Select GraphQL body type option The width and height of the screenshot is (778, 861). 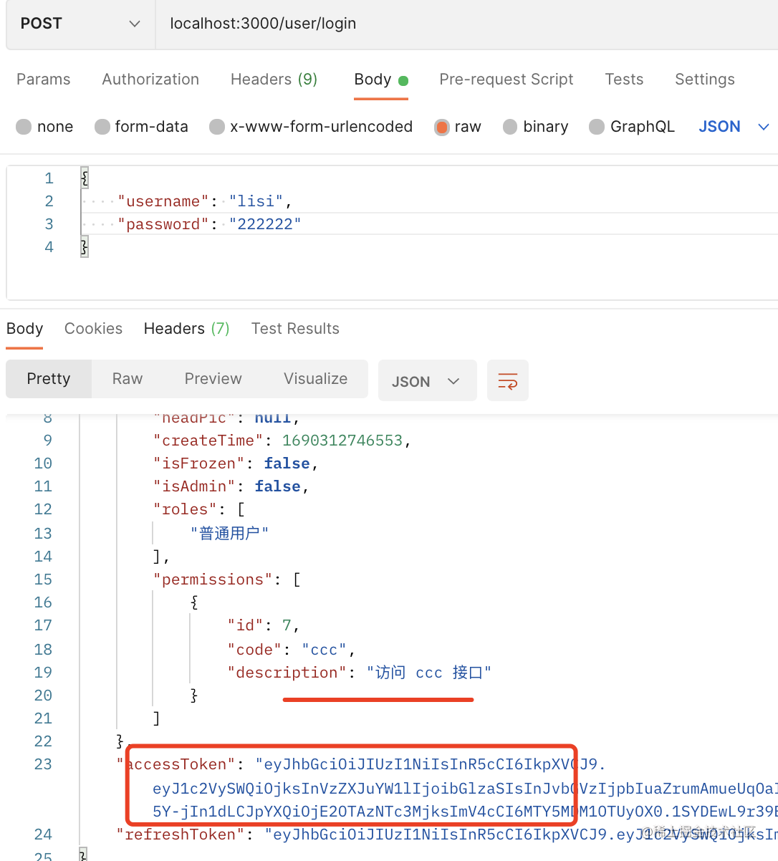pyautogui.click(x=597, y=127)
